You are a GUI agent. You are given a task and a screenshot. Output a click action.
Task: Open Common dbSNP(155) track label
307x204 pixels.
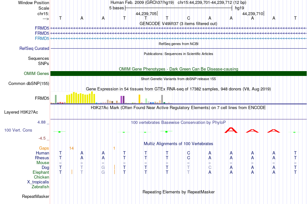coord(29,83)
